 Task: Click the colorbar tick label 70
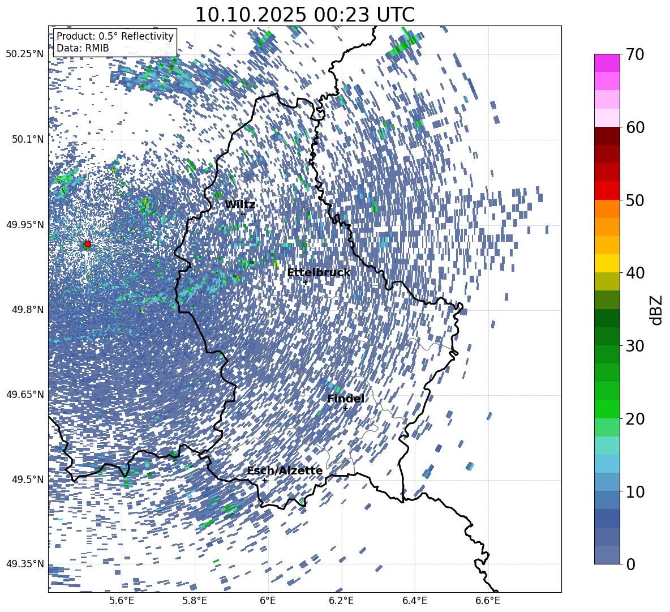tap(635, 54)
